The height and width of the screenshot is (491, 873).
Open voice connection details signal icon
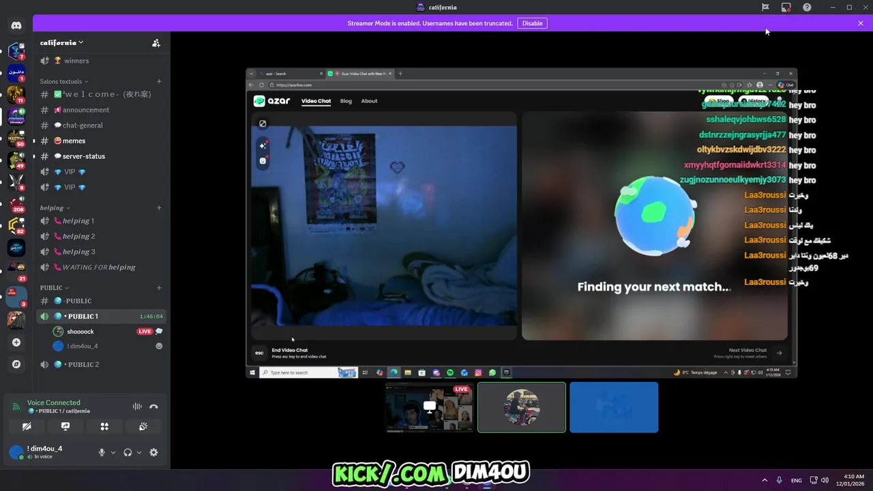click(x=16, y=406)
